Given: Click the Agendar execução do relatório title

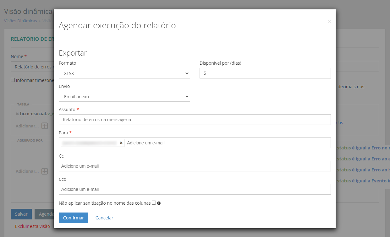Looking at the screenshot, I should 117,25.
